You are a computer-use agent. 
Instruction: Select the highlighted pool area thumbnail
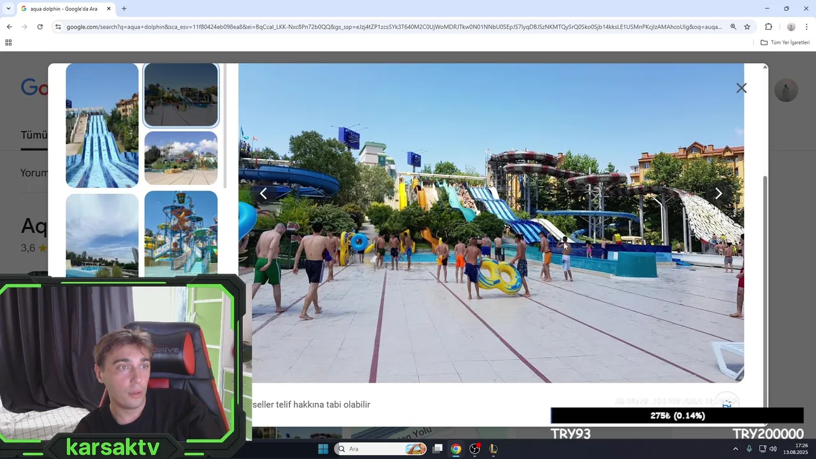[x=181, y=94]
